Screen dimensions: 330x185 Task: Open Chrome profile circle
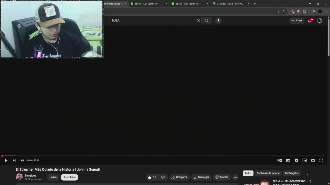coord(320,11)
